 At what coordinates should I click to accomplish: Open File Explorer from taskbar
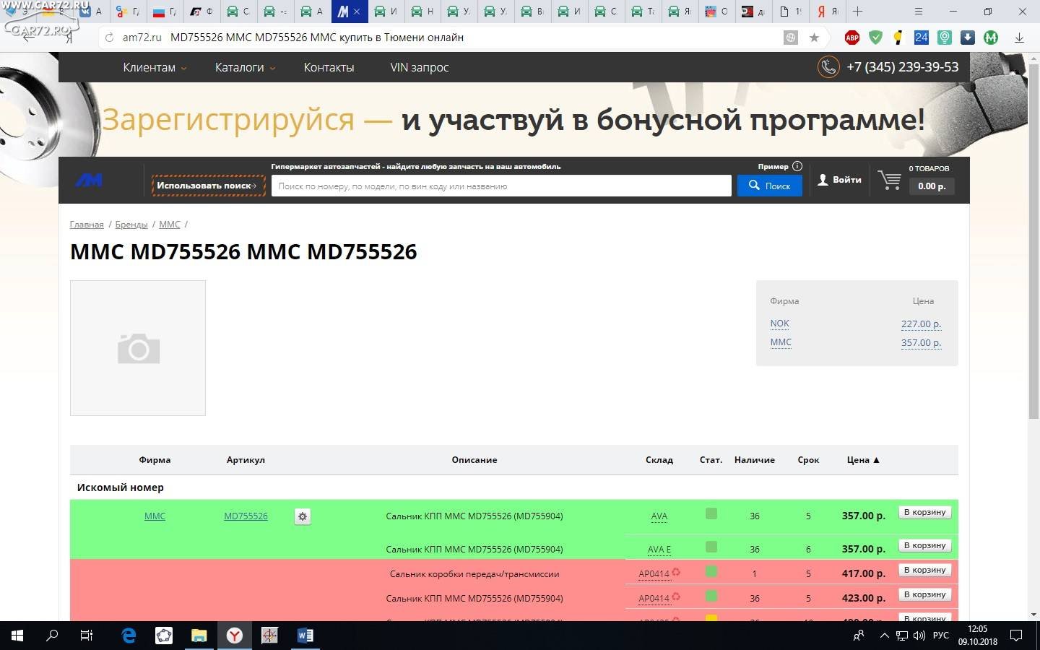[x=199, y=636]
